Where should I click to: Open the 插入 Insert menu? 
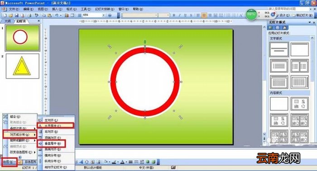click(x=57, y=9)
